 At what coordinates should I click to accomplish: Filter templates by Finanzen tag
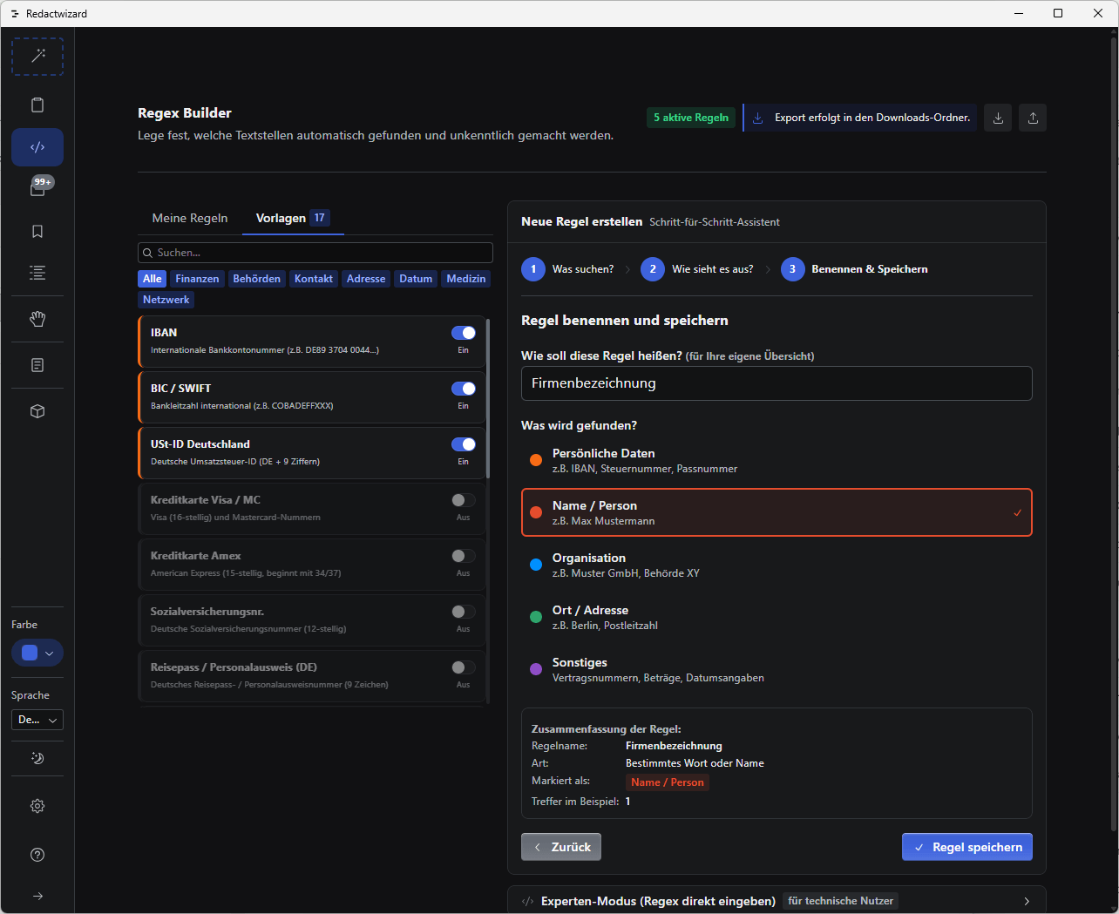pos(197,279)
